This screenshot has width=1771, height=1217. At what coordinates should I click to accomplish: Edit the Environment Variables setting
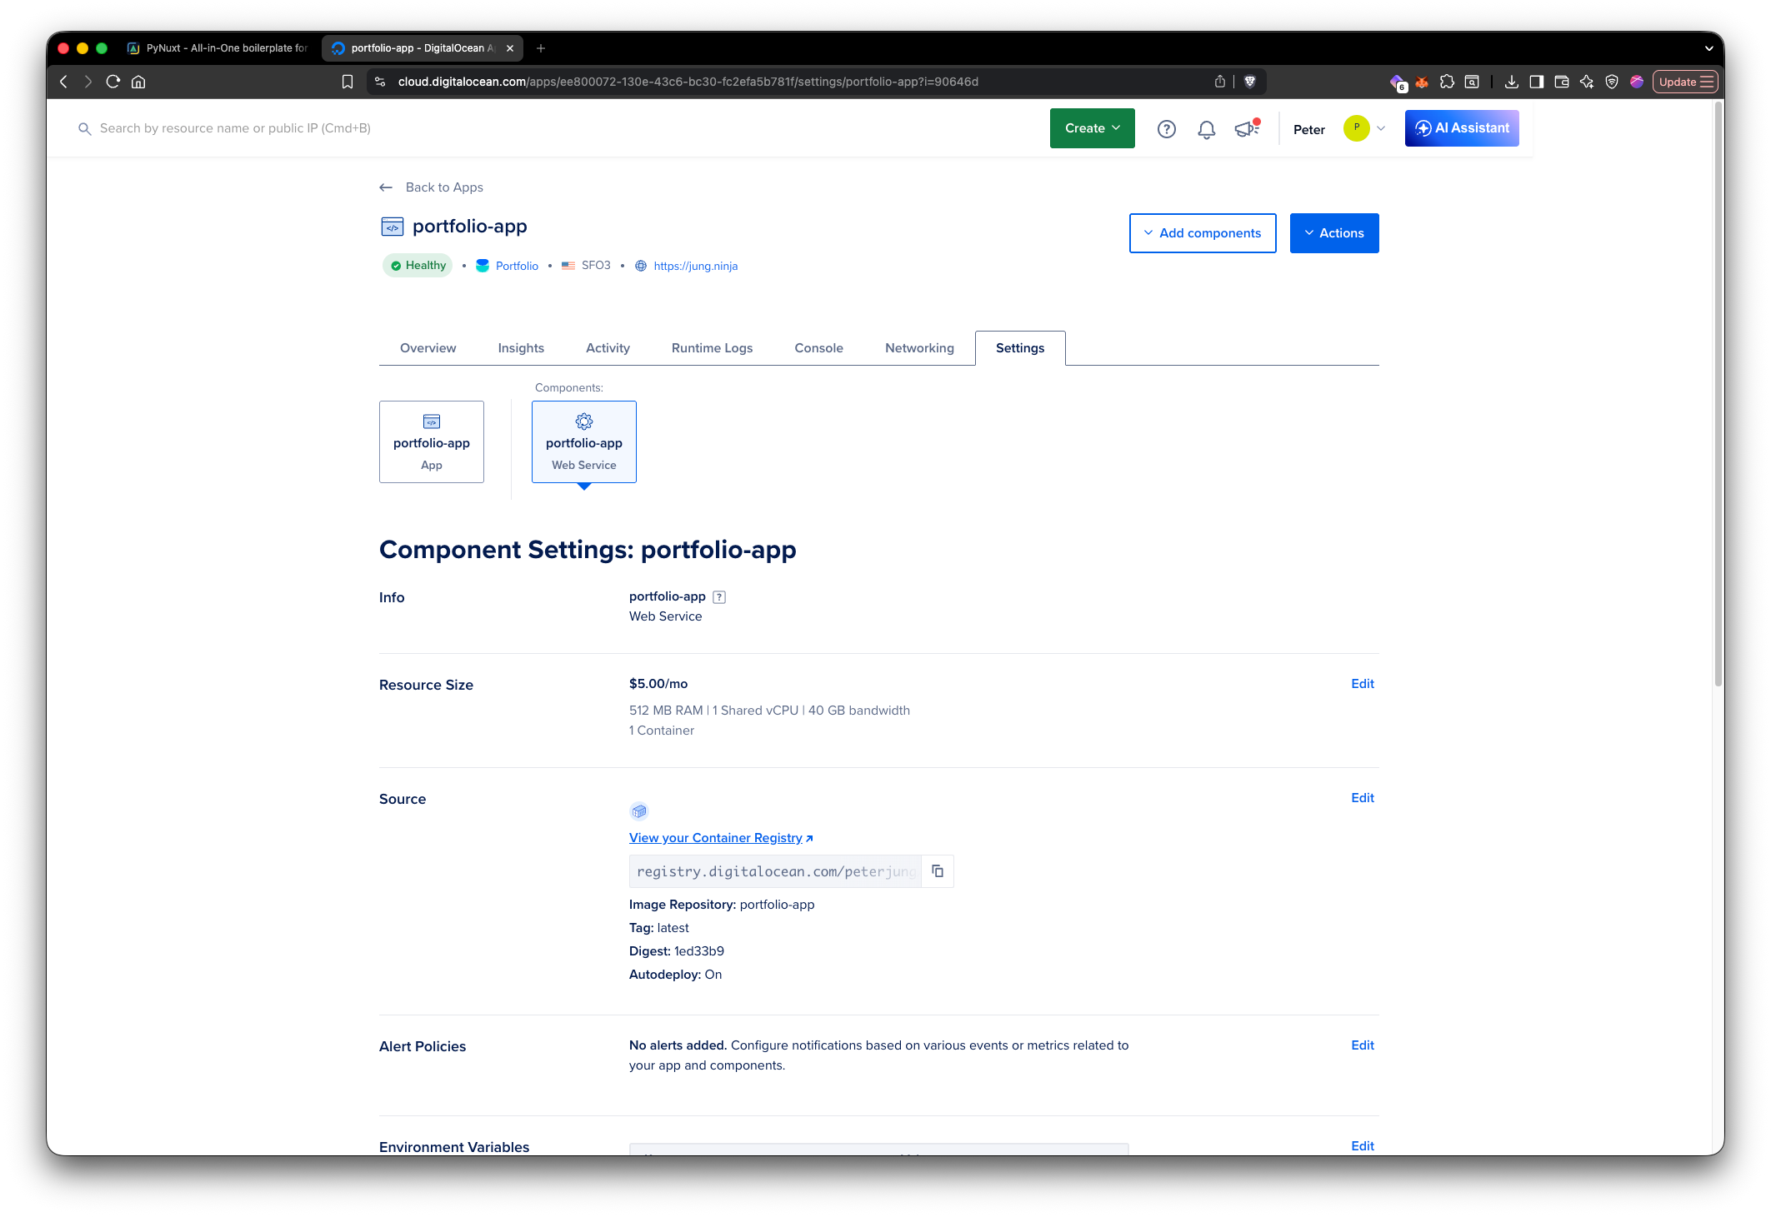click(x=1362, y=1146)
